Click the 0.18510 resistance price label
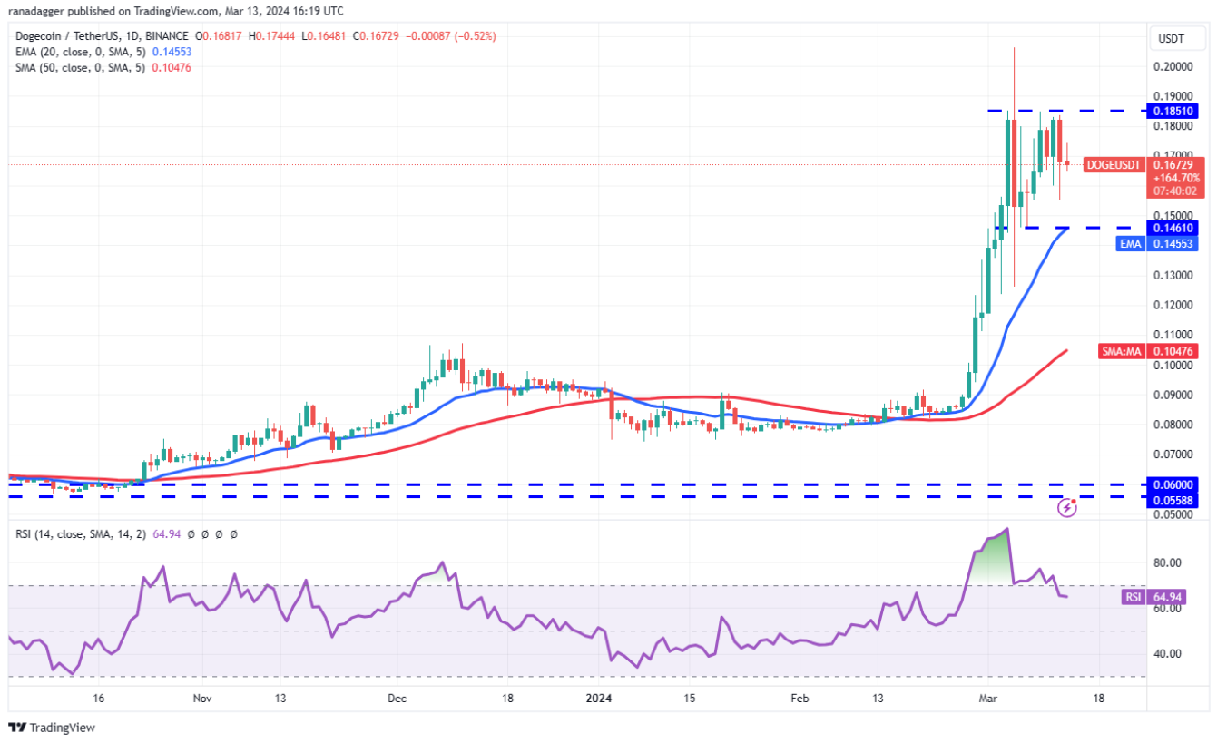Viewport: 1217px width, 743px height. (1173, 111)
